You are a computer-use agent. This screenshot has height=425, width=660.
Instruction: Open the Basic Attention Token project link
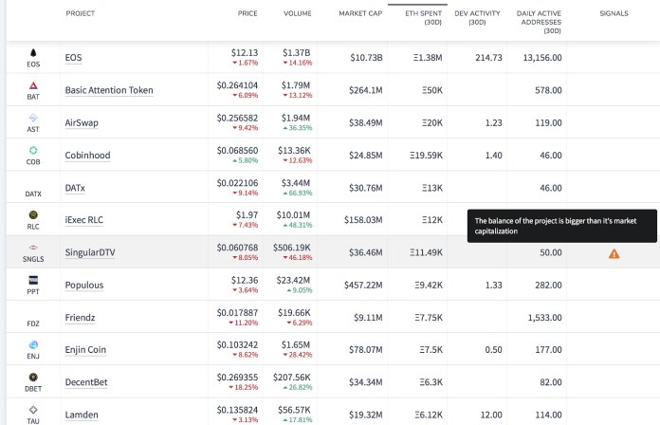coord(109,90)
